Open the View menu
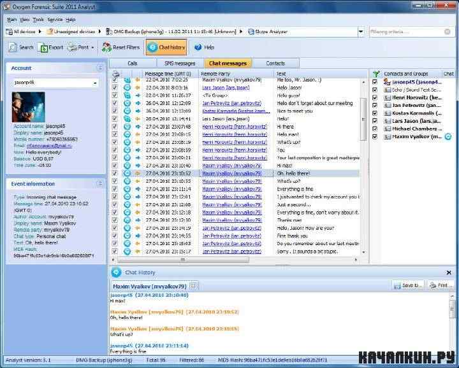The height and width of the screenshot is (368, 459). [x=25, y=20]
